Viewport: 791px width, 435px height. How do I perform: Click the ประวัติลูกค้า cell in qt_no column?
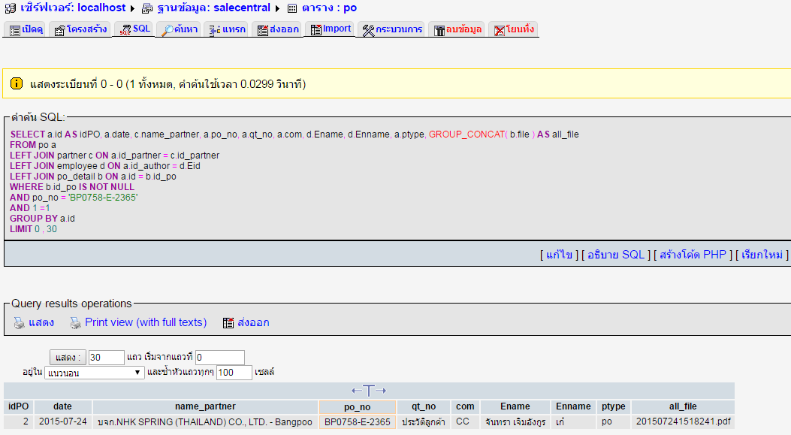(423, 422)
